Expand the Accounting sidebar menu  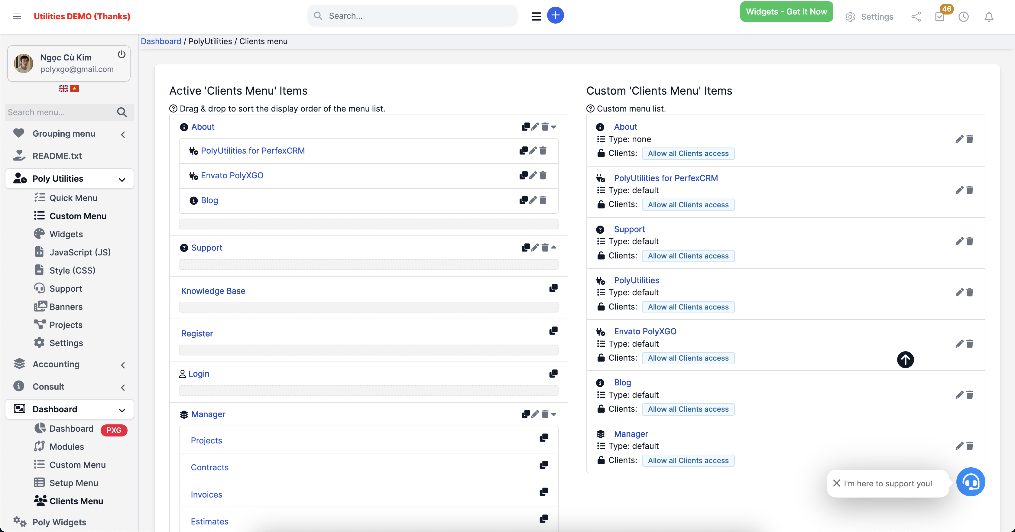(56, 365)
